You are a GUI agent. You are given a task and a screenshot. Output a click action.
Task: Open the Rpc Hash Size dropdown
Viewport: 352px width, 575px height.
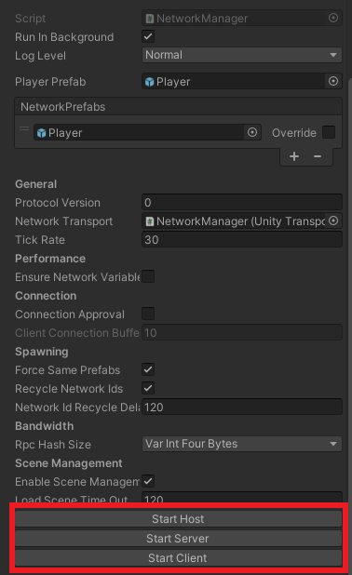pos(242,444)
